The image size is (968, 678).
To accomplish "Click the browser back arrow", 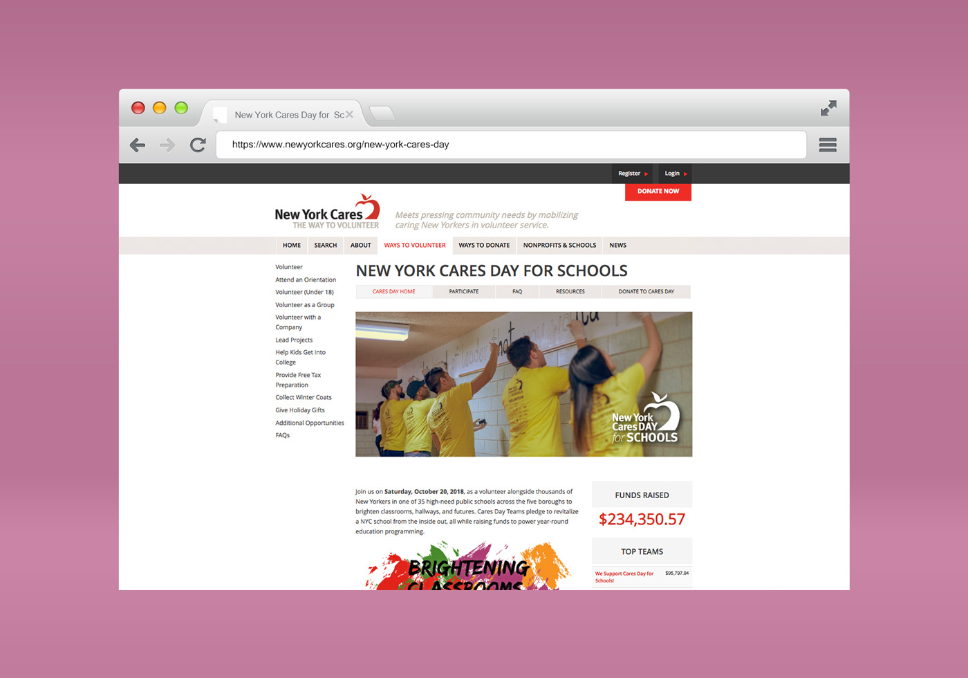I will click(138, 145).
